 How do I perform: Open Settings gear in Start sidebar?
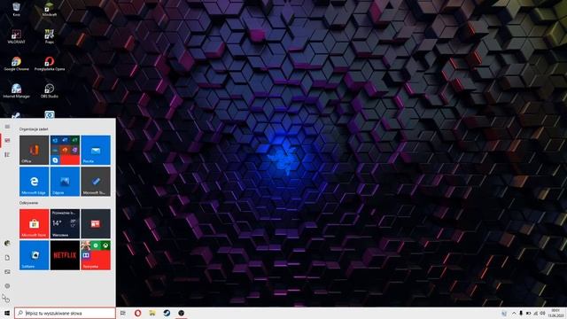tap(7, 285)
